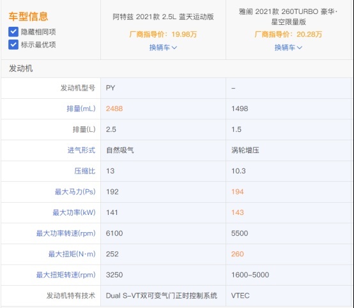Open 换辆车 dropdown under 阿特兹
Image resolution: width=354 pixels, height=308 pixels.
coord(163,48)
